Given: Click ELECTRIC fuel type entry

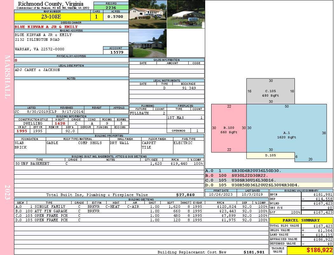Looking at the screenshot, I should coord(183,143).
